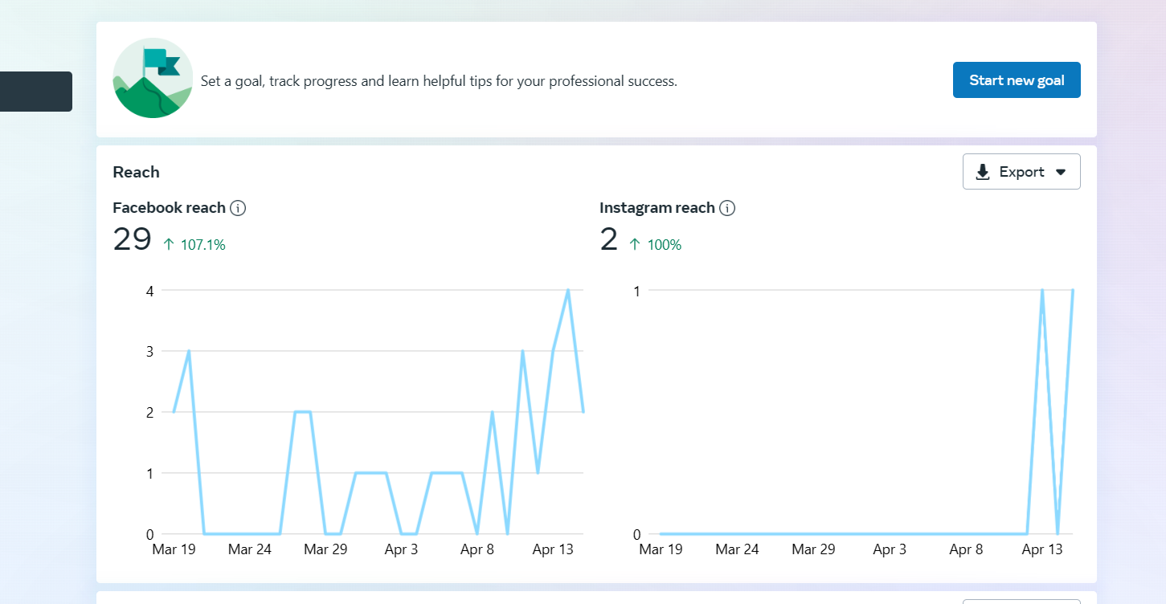The height and width of the screenshot is (604, 1166).
Task: Click the Reach section title
Action: point(136,172)
